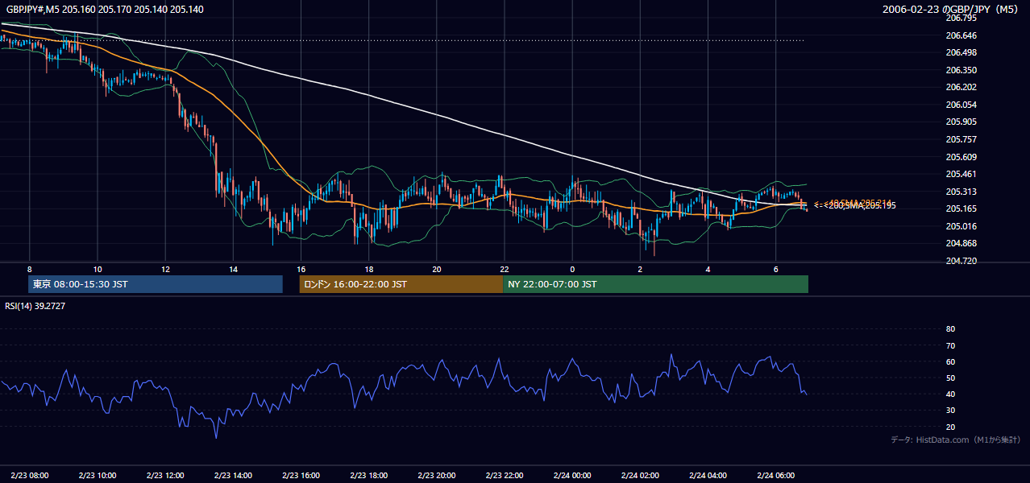Click the 2/23 08:00 date label

click(x=30, y=476)
